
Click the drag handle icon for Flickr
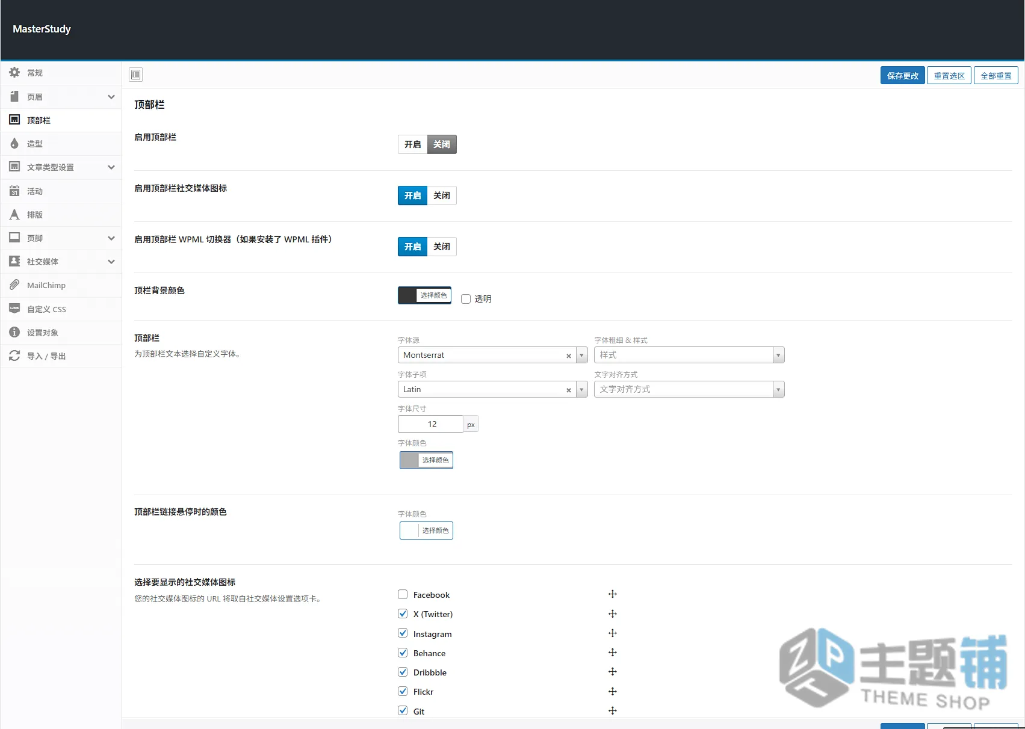pyautogui.click(x=613, y=692)
